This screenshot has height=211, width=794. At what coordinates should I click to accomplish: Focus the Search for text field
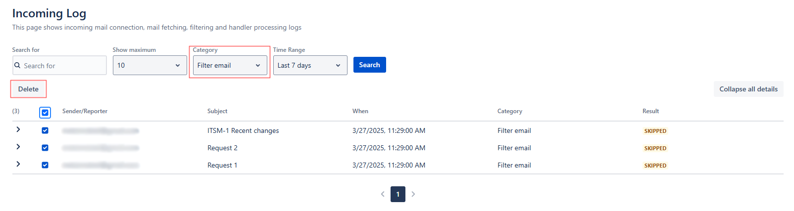click(x=63, y=66)
